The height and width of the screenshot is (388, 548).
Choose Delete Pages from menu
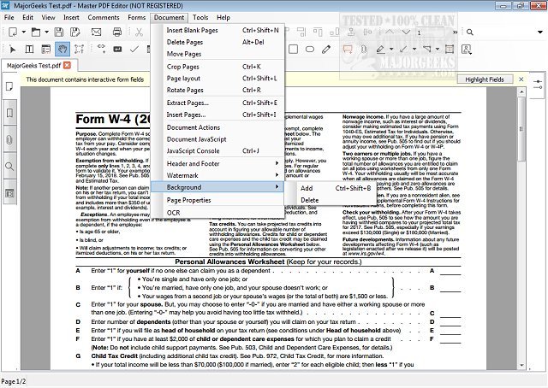[217, 42]
